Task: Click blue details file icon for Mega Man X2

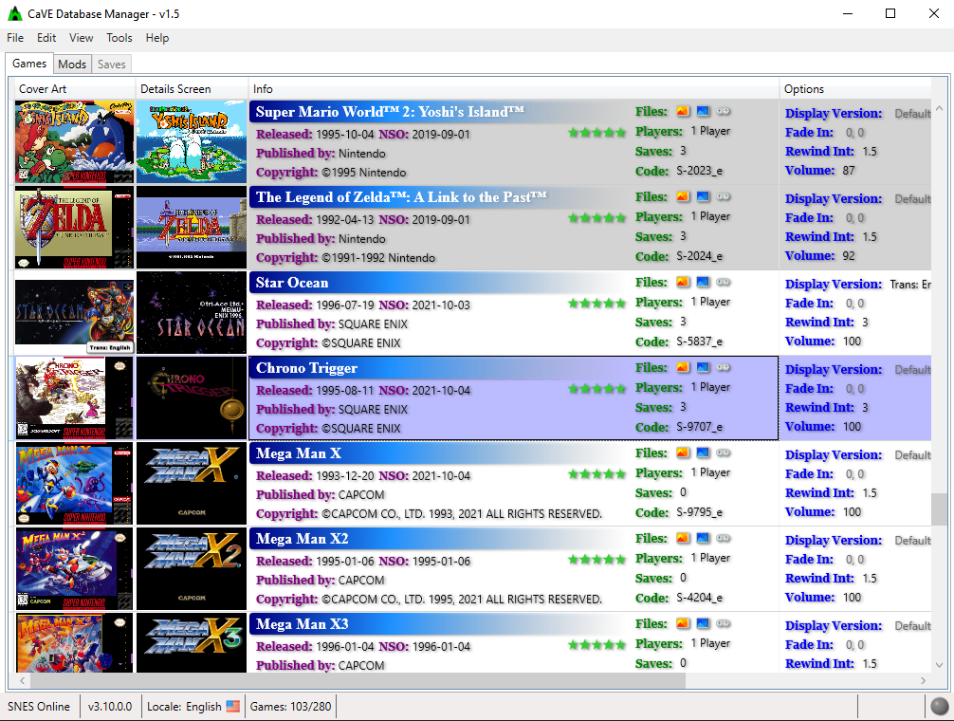Action: pos(703,538)
